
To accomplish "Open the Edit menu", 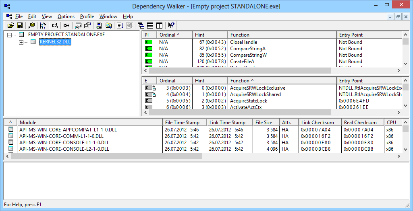I will pos(32,16).
